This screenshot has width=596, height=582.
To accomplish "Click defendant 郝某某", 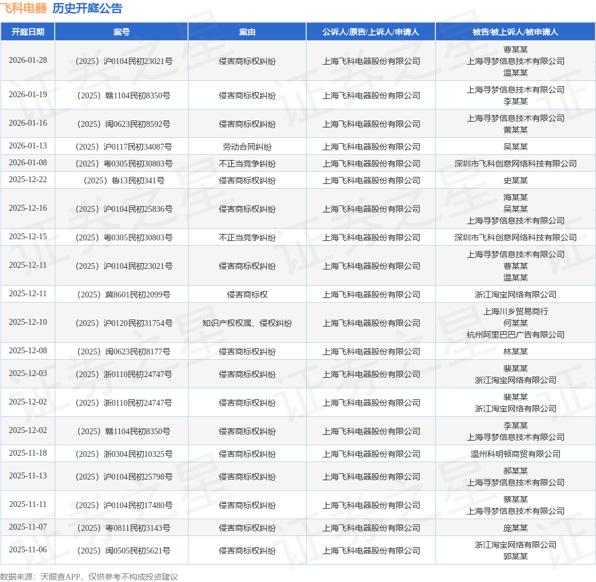I will pyautogui.click(x=516, y=471).
